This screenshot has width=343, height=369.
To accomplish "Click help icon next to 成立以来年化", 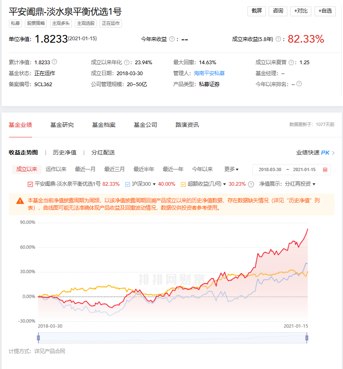I will (x=127, y=62).
